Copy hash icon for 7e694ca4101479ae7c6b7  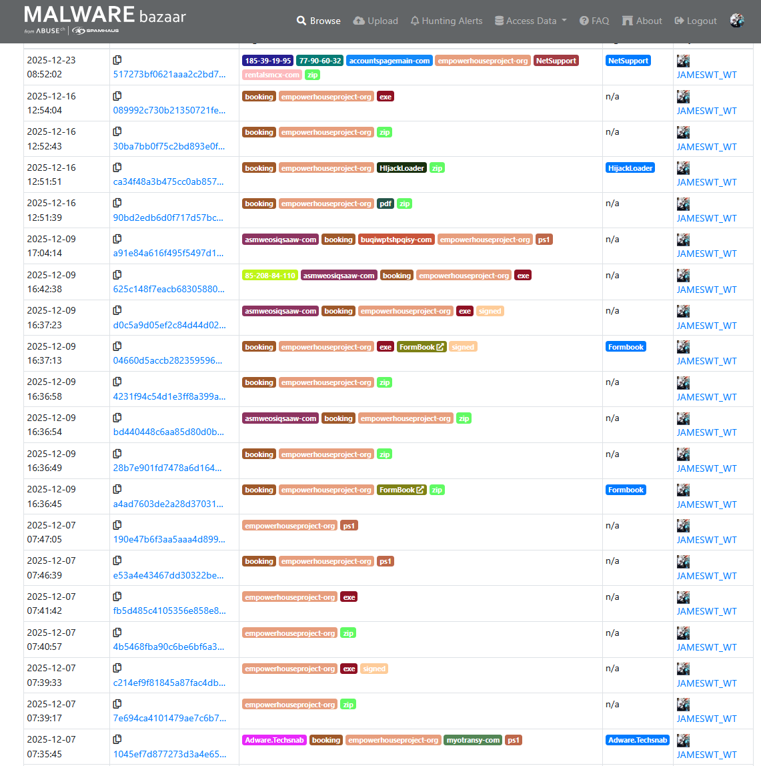[117, 703]
